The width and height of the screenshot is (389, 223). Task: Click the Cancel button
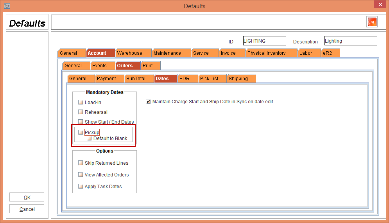27,209
